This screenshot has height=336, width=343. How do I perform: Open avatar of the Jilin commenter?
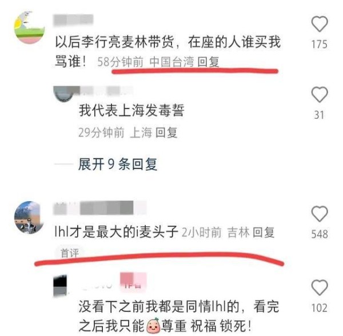[29, 218]
